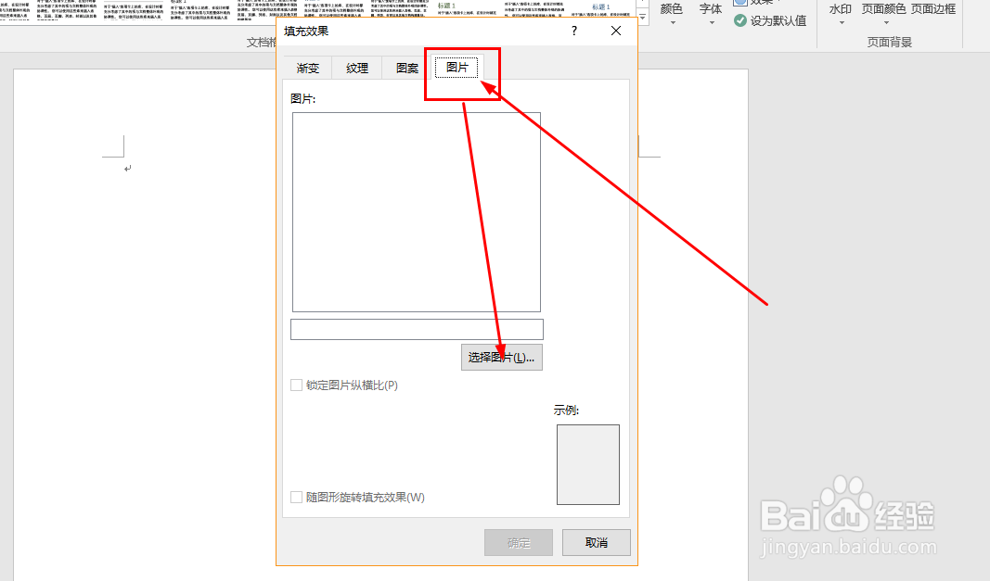Open the Page Color dropdown arrow
This screenshot has height=581, width=990.
tap(888, 23)
